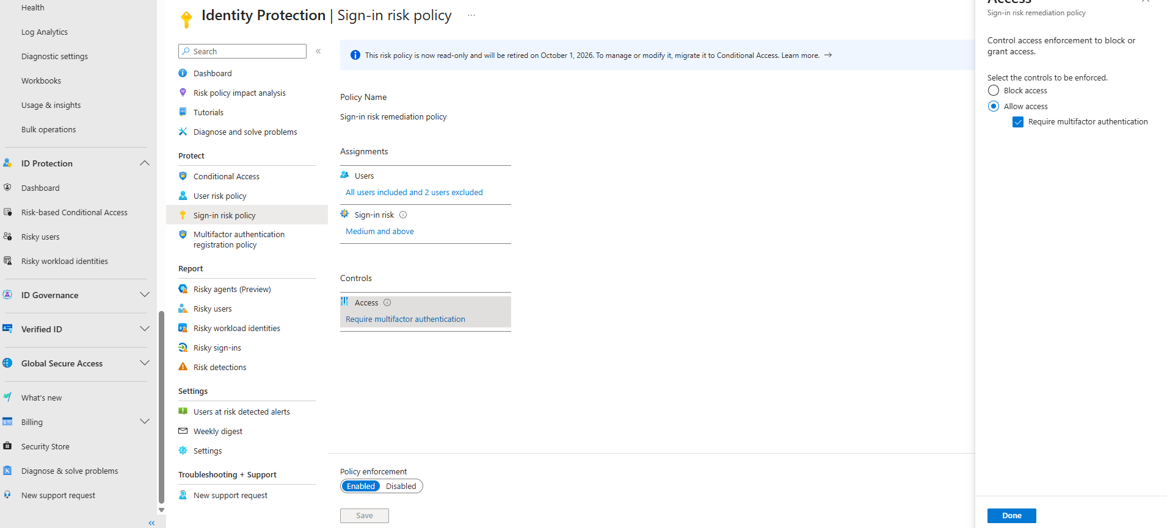Click the Users assignment icon

tap(344, 175)
